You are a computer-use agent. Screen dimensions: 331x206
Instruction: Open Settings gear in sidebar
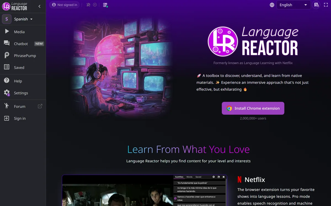coord(7,93)
